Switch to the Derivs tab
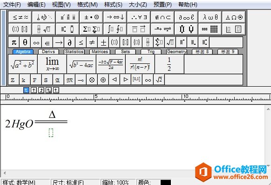Image resolution: width=271 pixels, height=185 pixels. tap(48, 52)
